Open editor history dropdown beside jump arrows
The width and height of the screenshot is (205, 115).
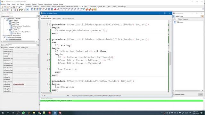pyautogui.click(x=43, y=16)
